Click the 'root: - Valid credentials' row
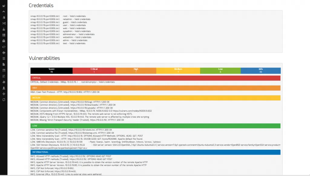 [x=58, y=16]
